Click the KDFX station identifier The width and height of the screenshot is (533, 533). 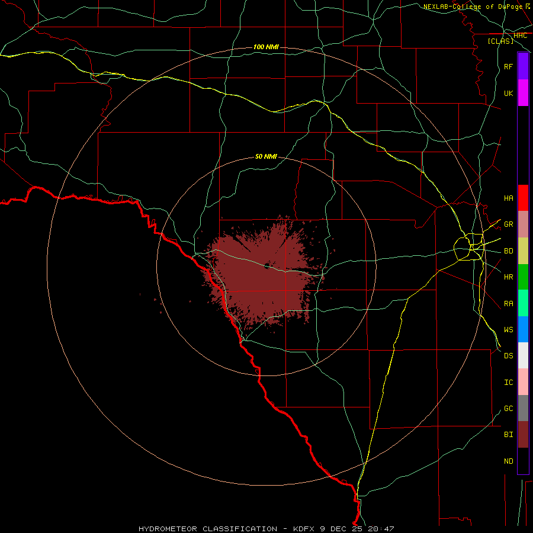click(x=305, y=529)
